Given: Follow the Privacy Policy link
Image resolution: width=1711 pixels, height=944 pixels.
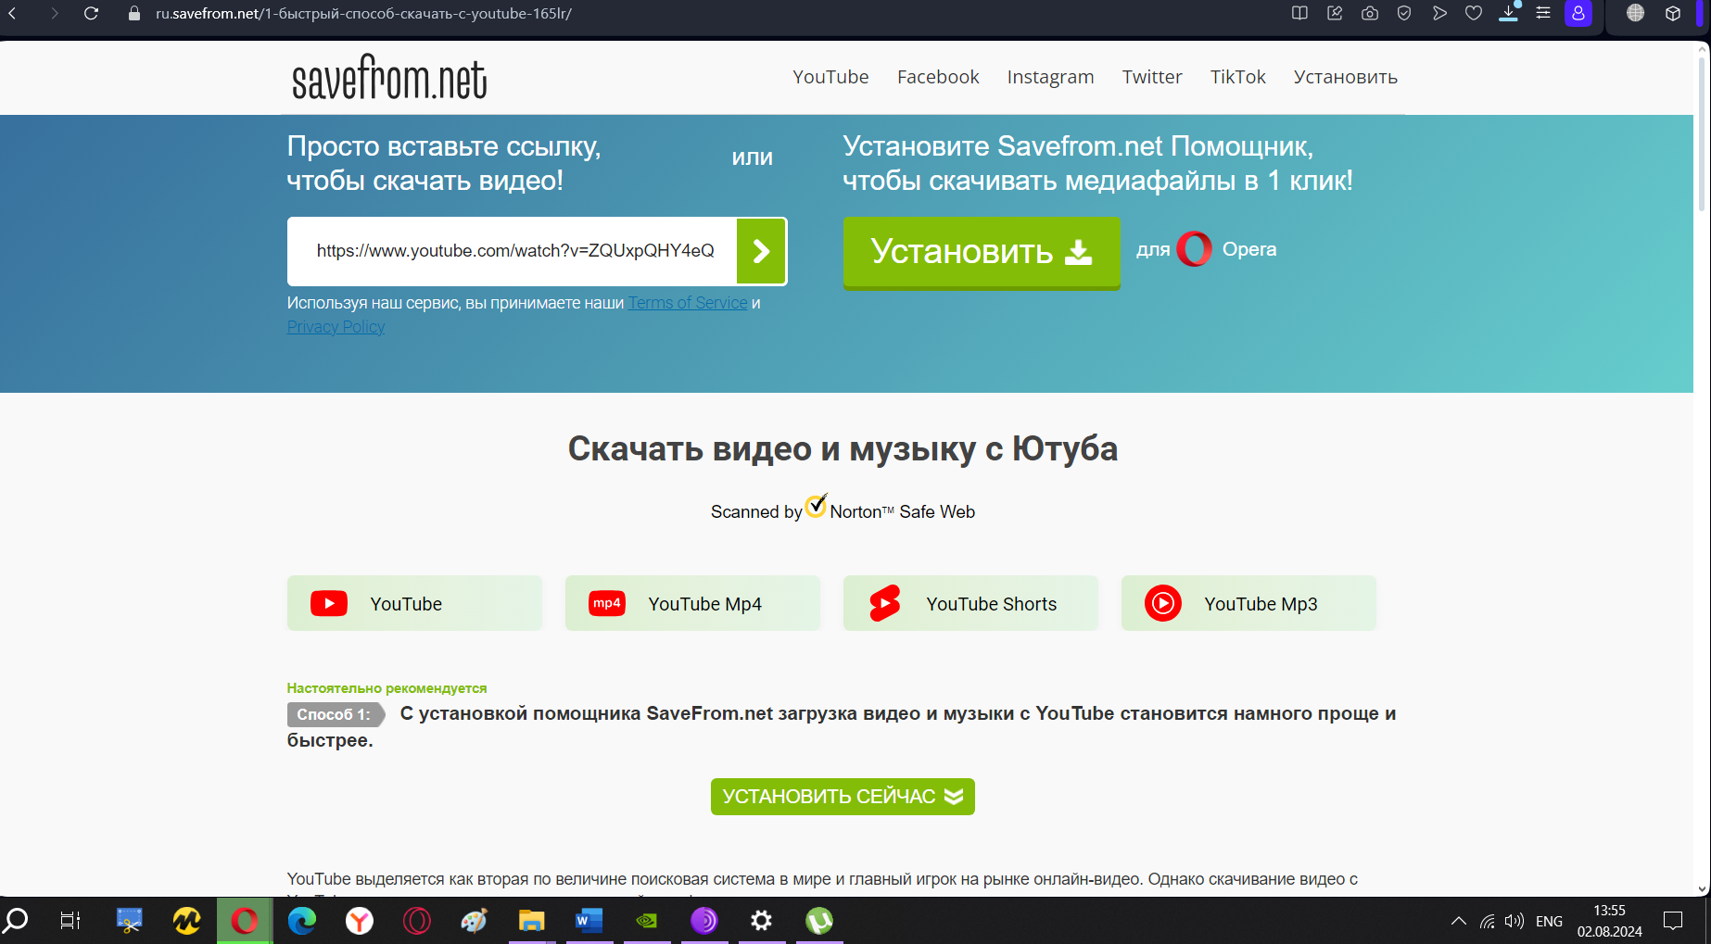Looking at the screenshot, I should click(x=336, y=327).
